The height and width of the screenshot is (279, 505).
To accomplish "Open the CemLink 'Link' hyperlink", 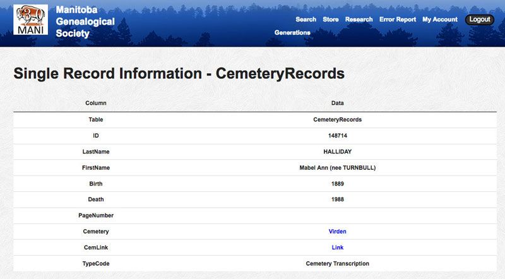I will pyautogui.click(x=337, y=247).
